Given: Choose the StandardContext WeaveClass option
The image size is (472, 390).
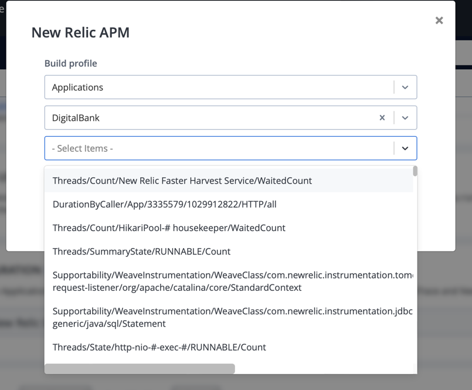Looking at the screenshot, I should pyautogui.click(x=229, y=282).
